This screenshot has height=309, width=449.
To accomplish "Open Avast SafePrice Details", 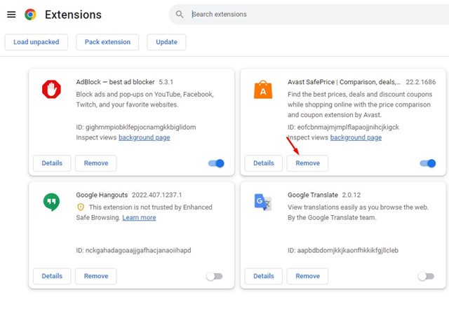I will (264, 163).
